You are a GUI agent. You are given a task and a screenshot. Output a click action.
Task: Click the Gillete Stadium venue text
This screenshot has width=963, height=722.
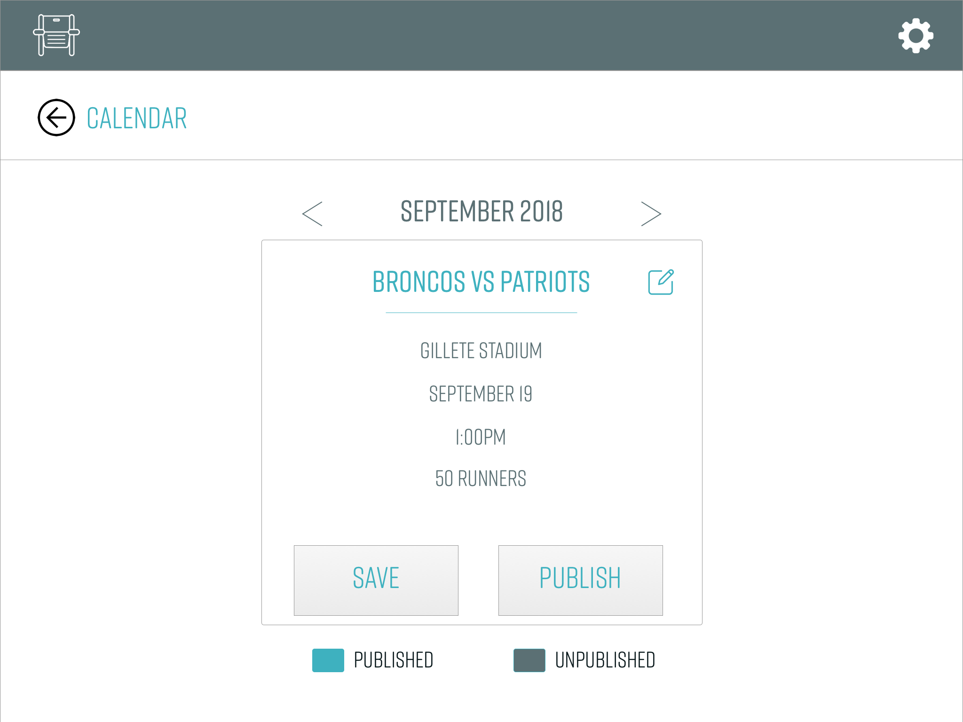(481, 351)
